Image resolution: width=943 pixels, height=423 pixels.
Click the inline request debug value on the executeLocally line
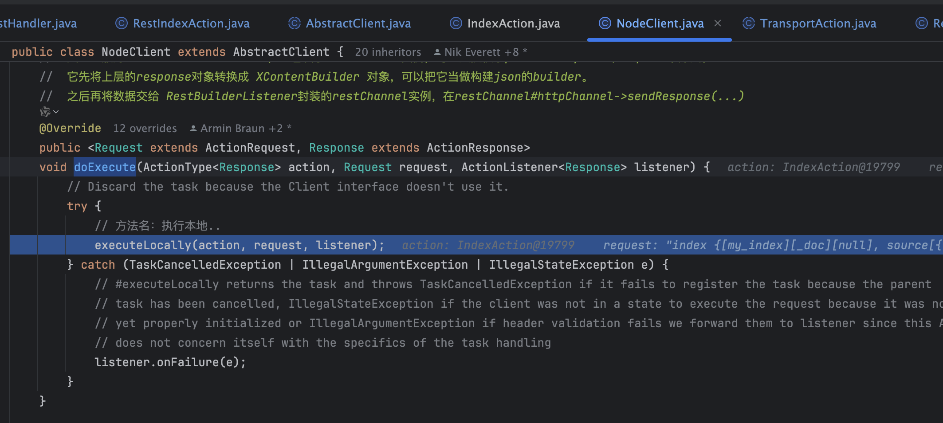coord(773,245)
